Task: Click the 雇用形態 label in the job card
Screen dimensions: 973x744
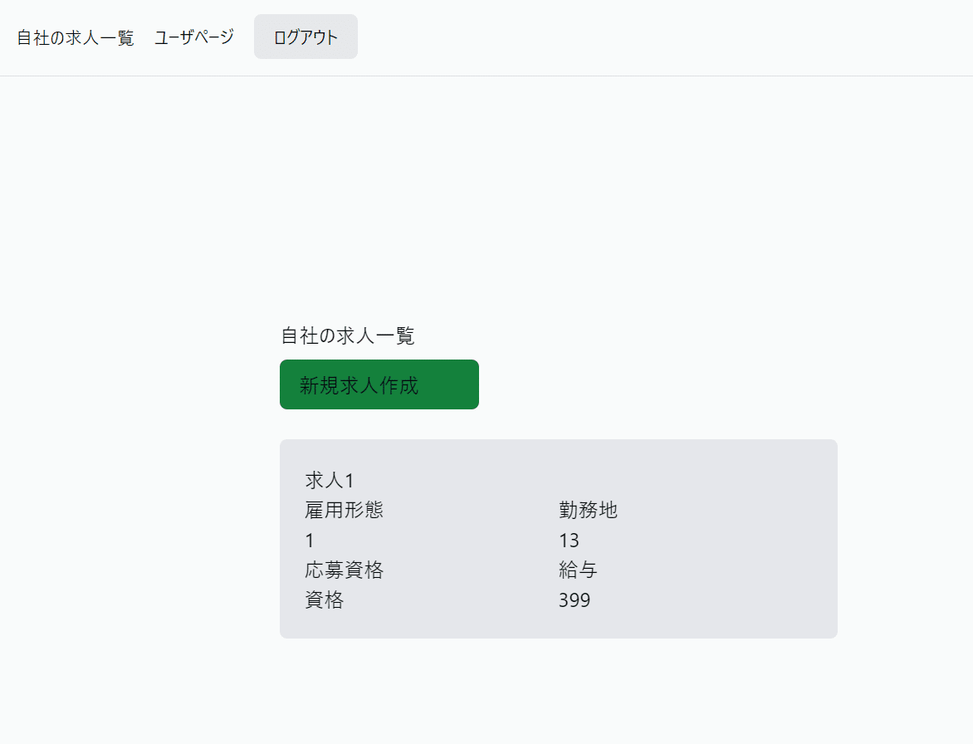Action: coord(344,510)
